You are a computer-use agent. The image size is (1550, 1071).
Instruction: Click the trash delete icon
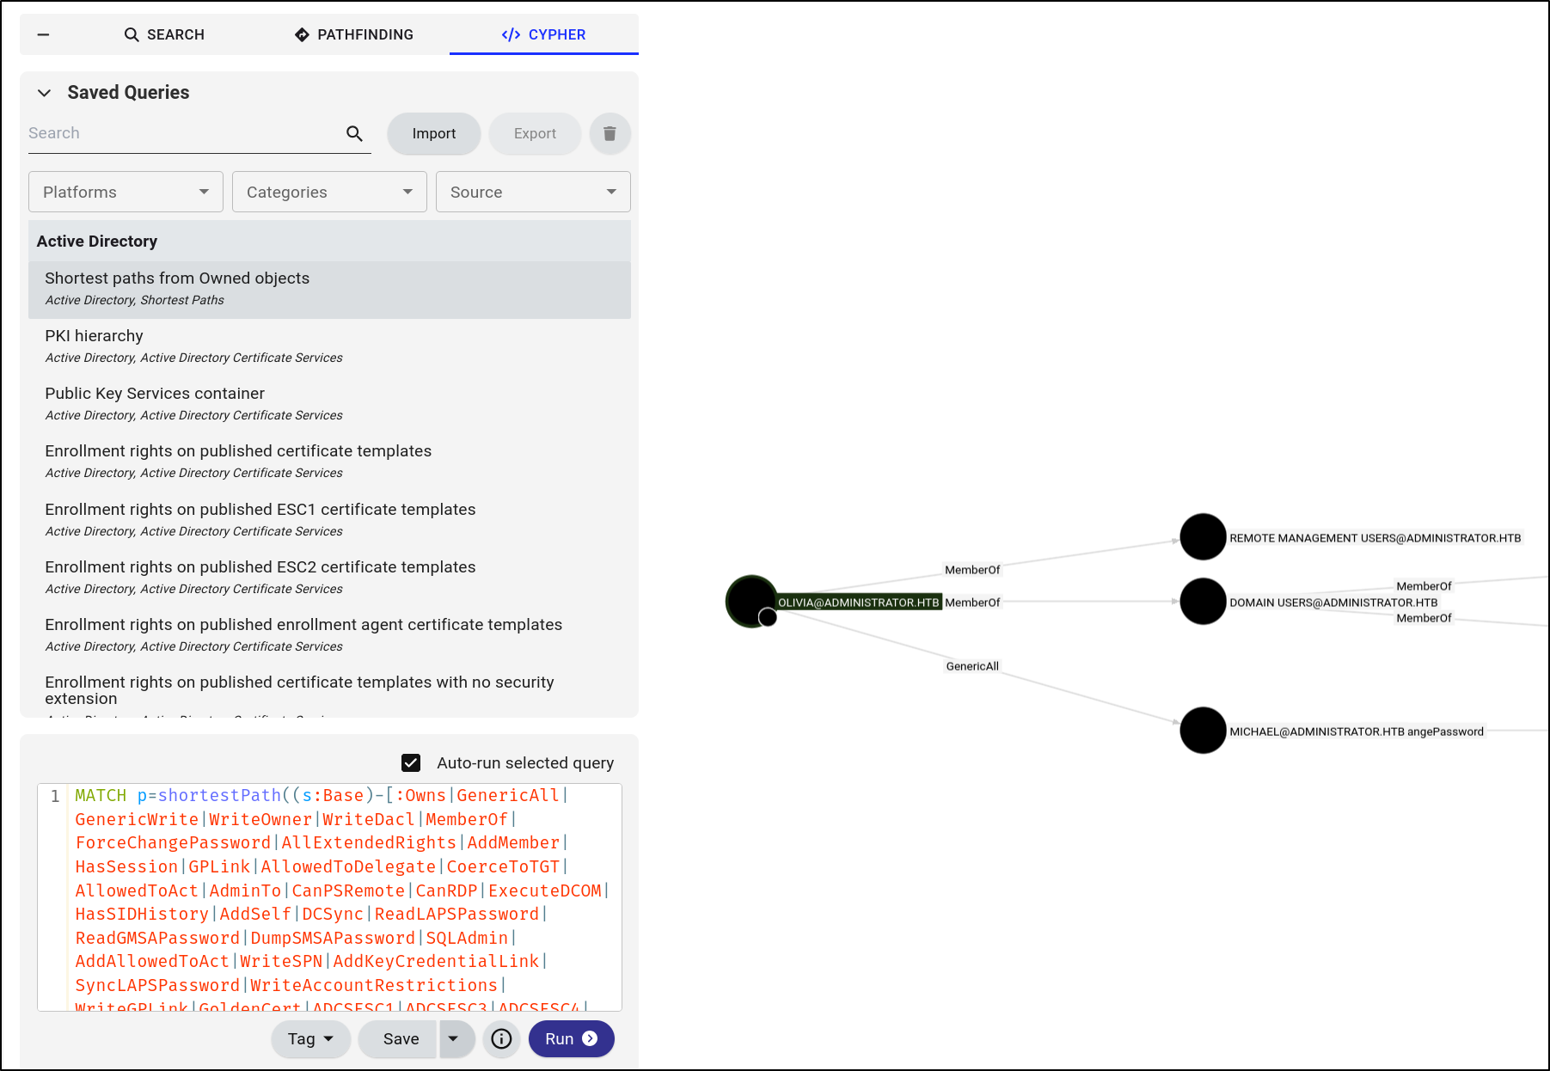tap(610, 133)
